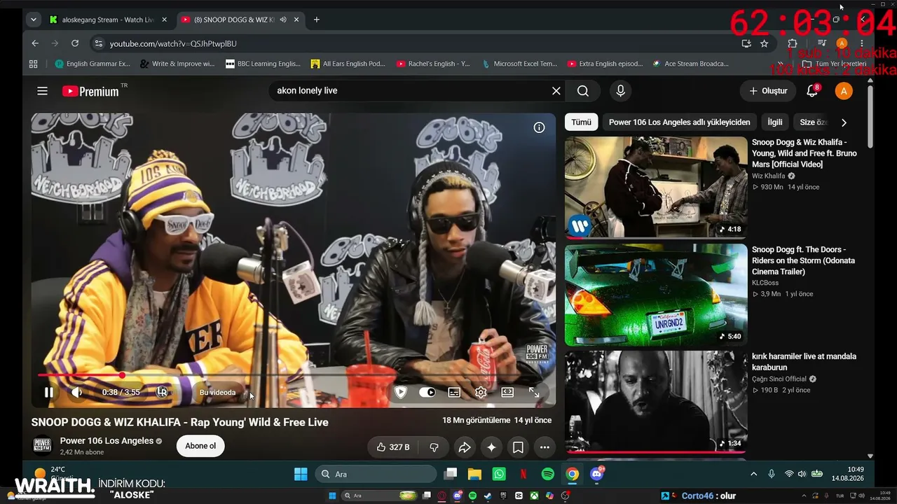Open the YouTube account avatar menu

pos(844,91)
